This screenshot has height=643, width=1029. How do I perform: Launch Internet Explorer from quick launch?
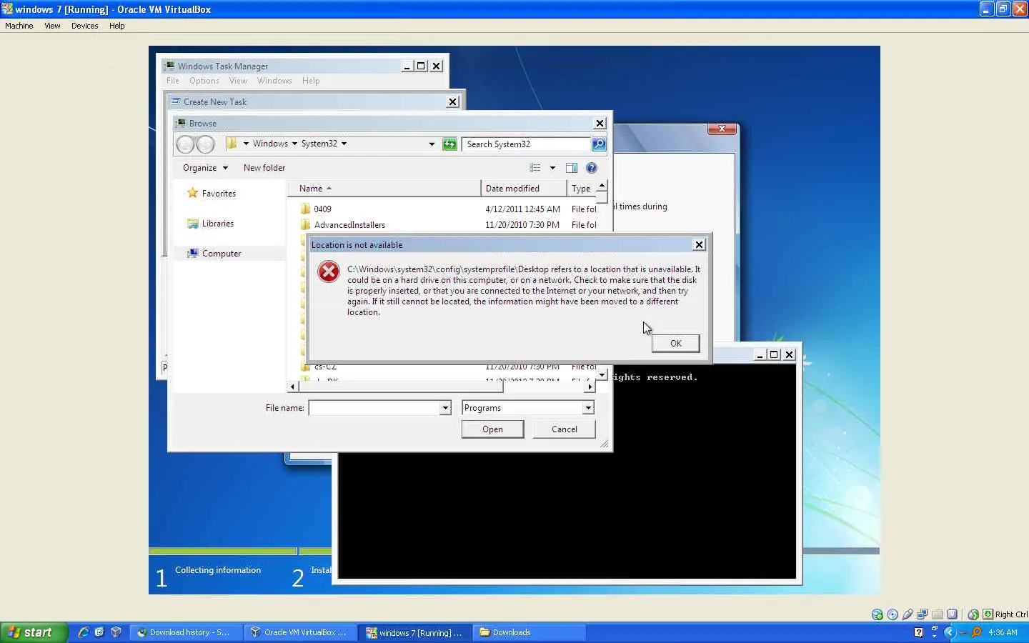(83, 632)
